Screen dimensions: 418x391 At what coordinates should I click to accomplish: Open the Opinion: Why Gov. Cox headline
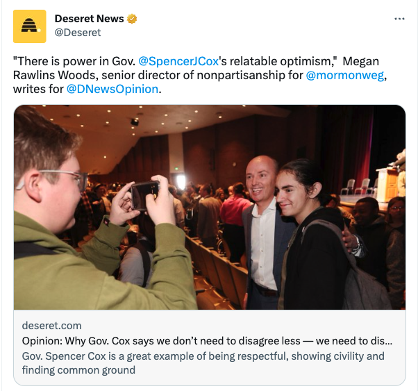[x=207, y=341]
